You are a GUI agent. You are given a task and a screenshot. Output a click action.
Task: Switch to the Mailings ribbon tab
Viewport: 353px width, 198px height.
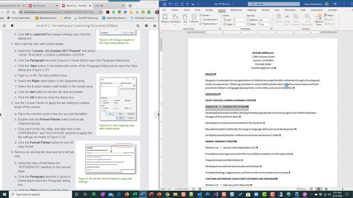[x=252, y=10]
